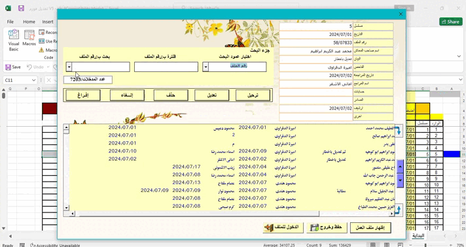The image size is (466, 247).
Task: Click the bottom-right blue turn arrow icon beside list
Action: point(398,210)
